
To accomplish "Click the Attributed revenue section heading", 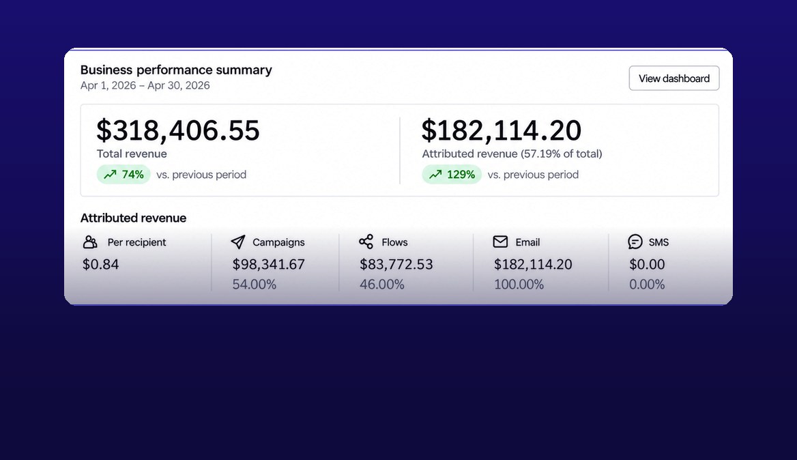I will [133, 218].
